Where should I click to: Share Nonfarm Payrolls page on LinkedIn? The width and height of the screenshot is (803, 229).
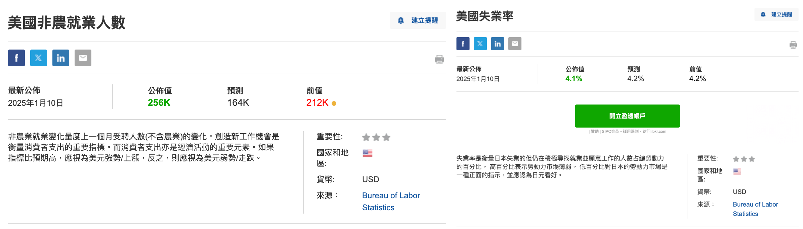[x=60, y=58]
